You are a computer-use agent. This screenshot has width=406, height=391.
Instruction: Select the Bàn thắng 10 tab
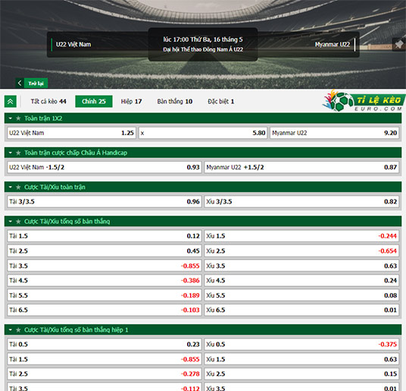(x=175, y=102)
